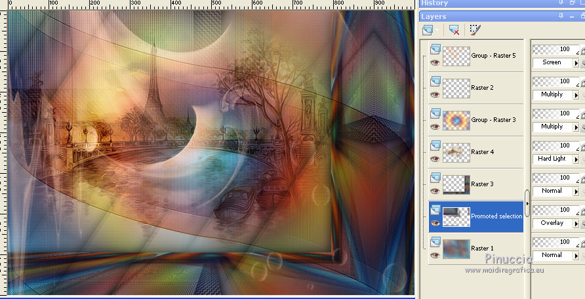Select layer named Group - Raster 5
585x299 pixels.
tap(493, 56)
